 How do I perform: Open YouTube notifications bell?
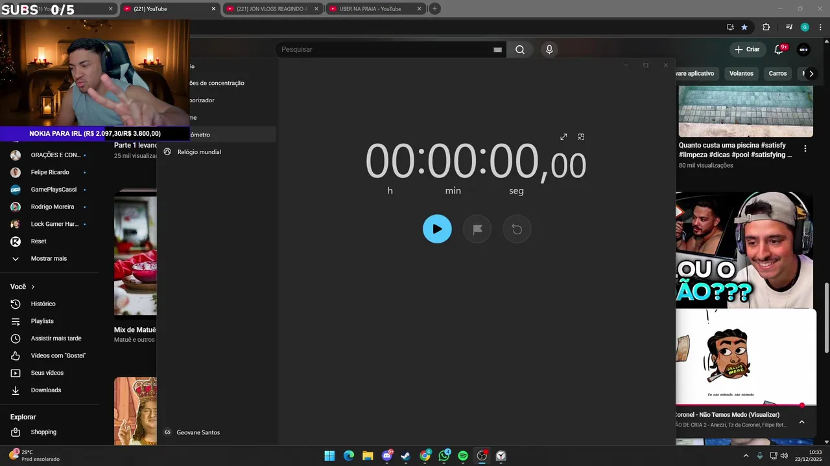click(779, 50)
